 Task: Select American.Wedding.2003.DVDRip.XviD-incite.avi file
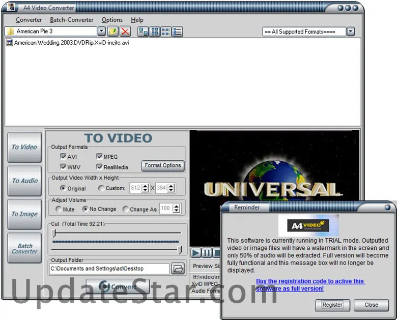click(71, 43)
